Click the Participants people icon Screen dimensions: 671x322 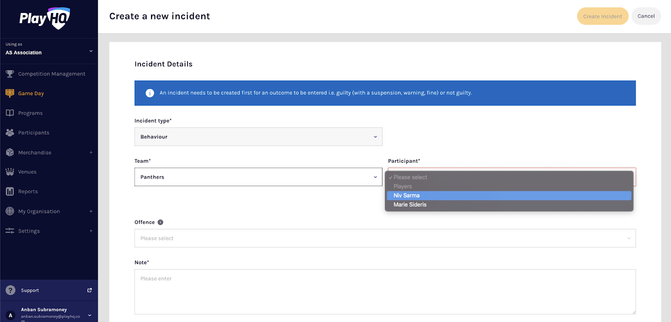click(10, 132)
